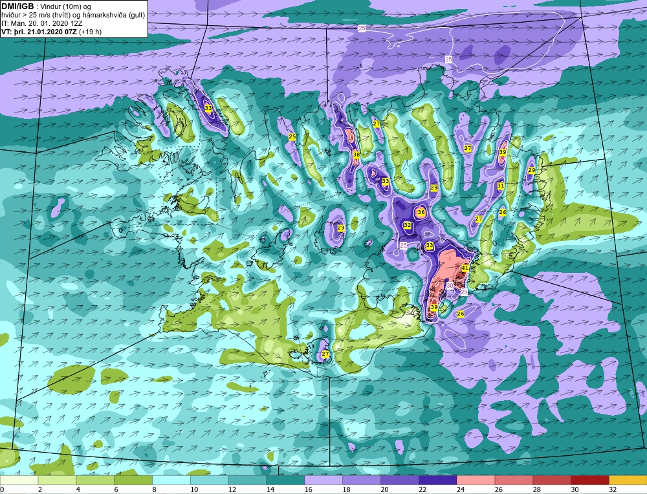Pick the light cyan 8–10 legend swatch

[x=171, y=480]
